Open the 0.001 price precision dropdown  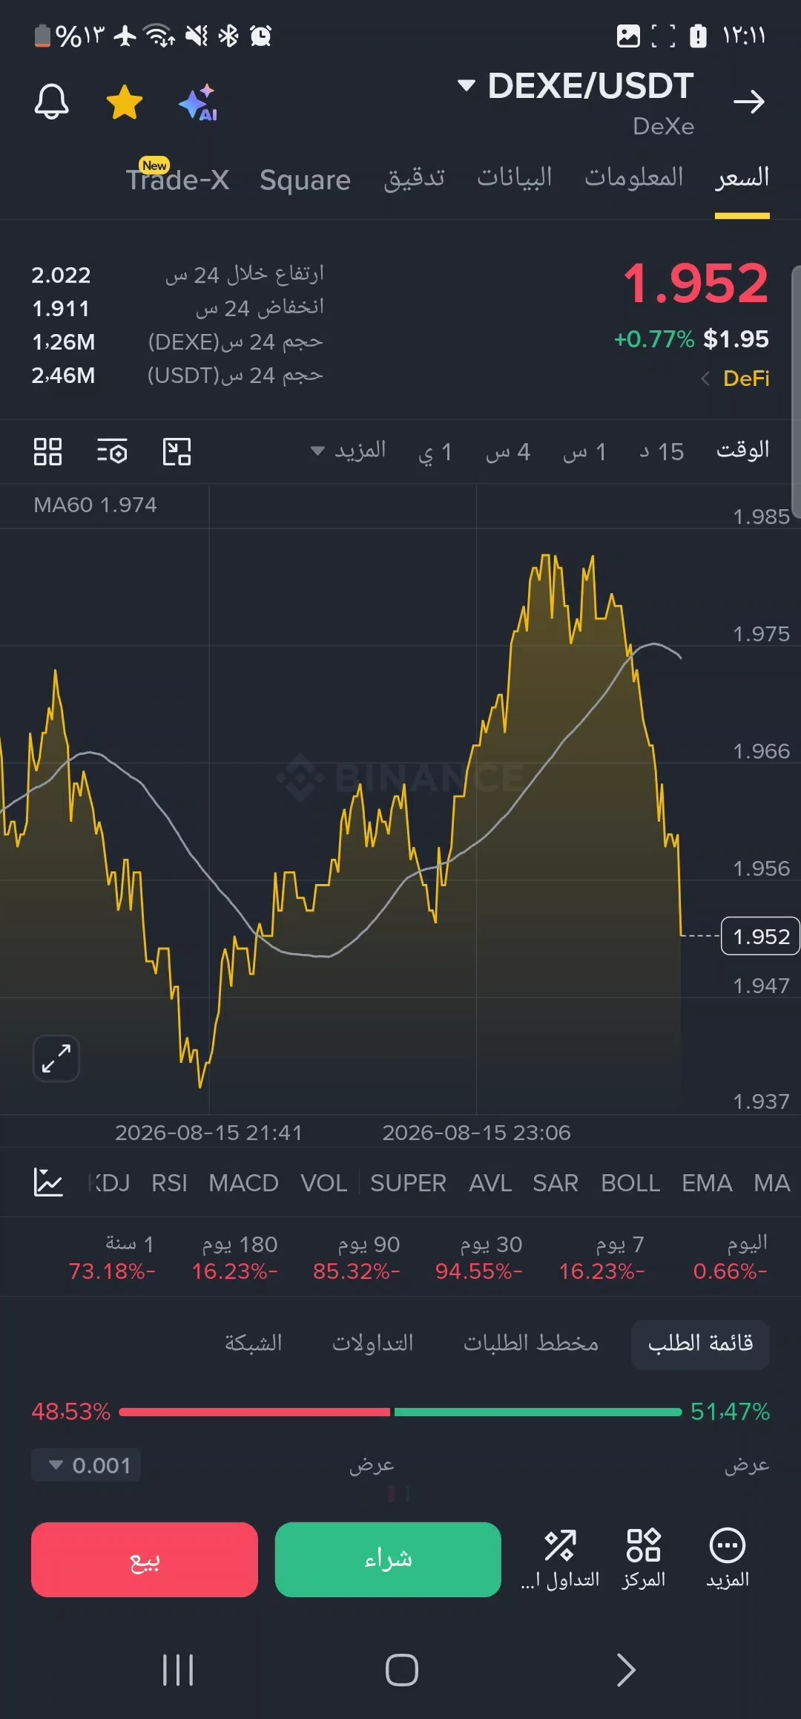(x=86, y=1465)
